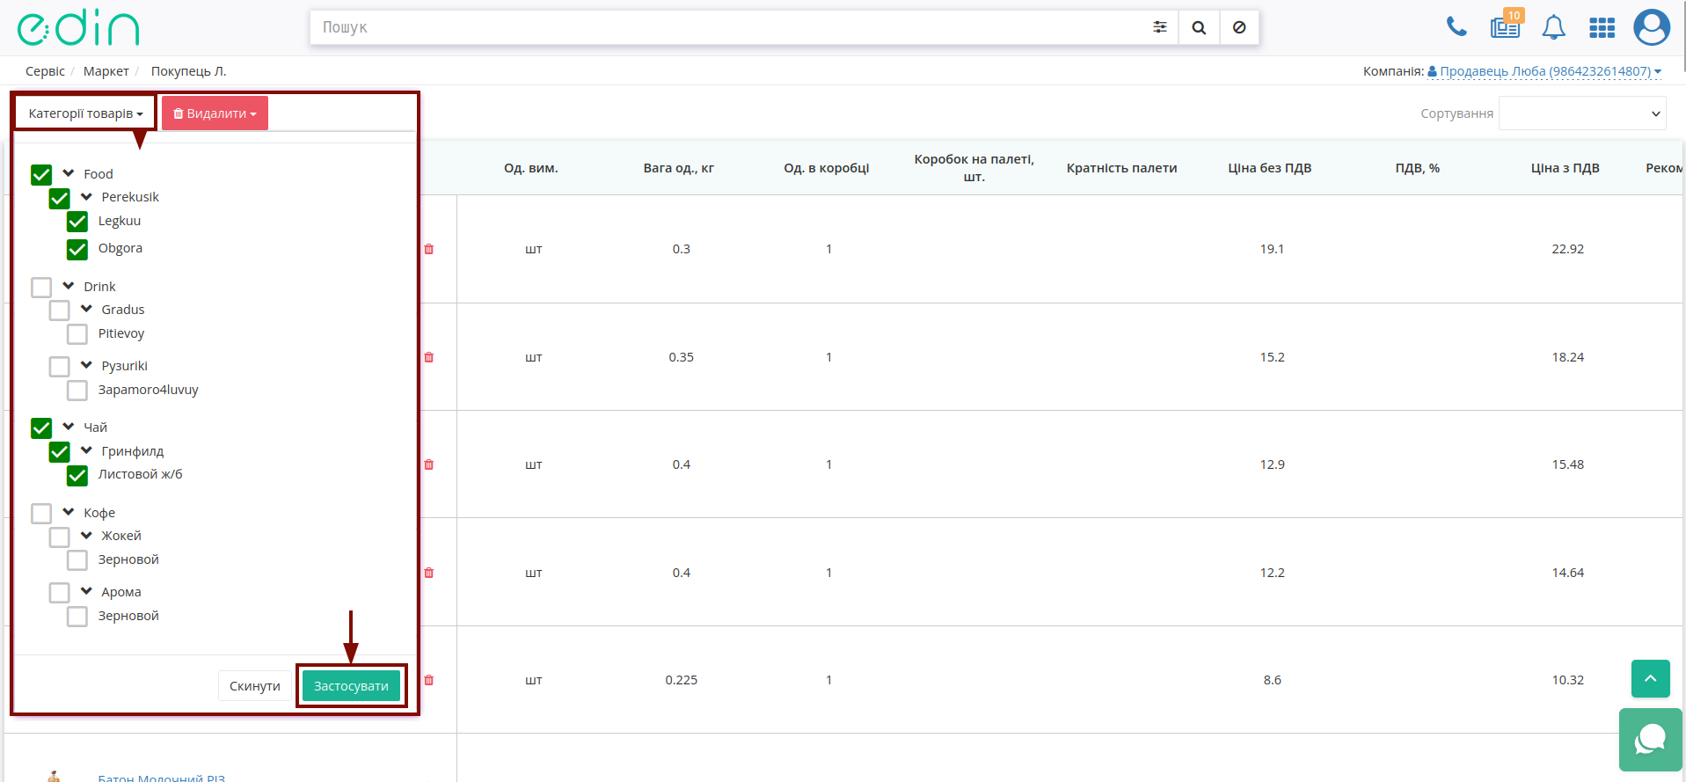Check Зерновой checkbox under Арома
The width and height of the screenshot is (1686, 782).
[77, 617]
